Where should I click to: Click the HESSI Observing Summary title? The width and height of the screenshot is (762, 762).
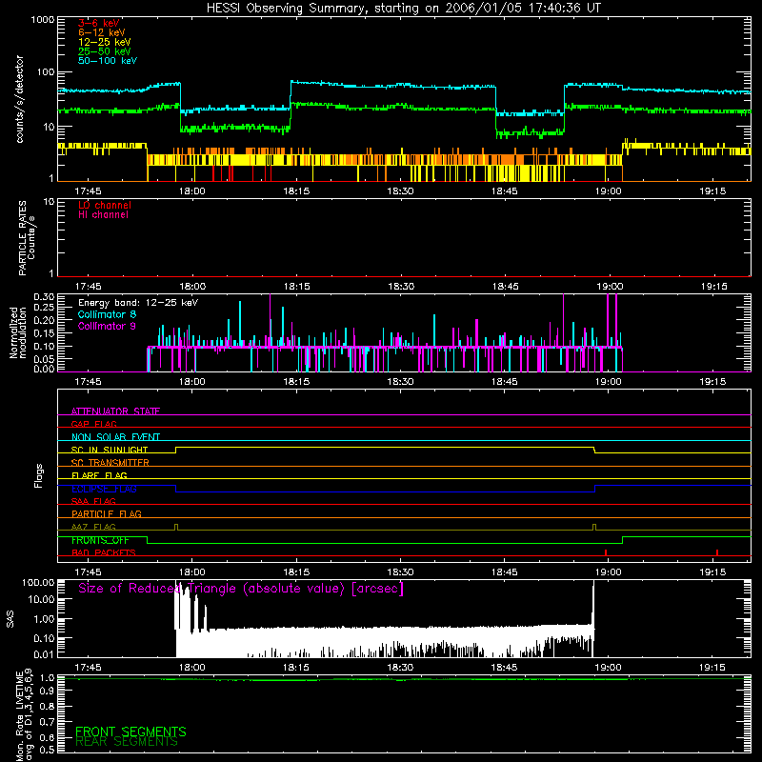(403, 9)
